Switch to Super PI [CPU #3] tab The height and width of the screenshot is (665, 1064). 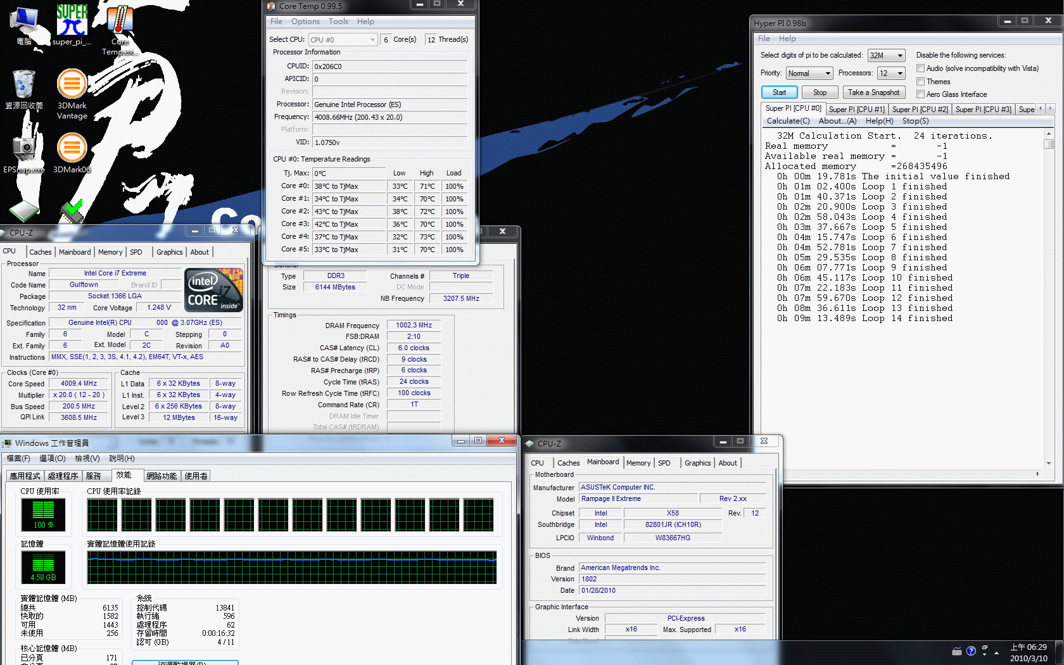click(983, 110)
